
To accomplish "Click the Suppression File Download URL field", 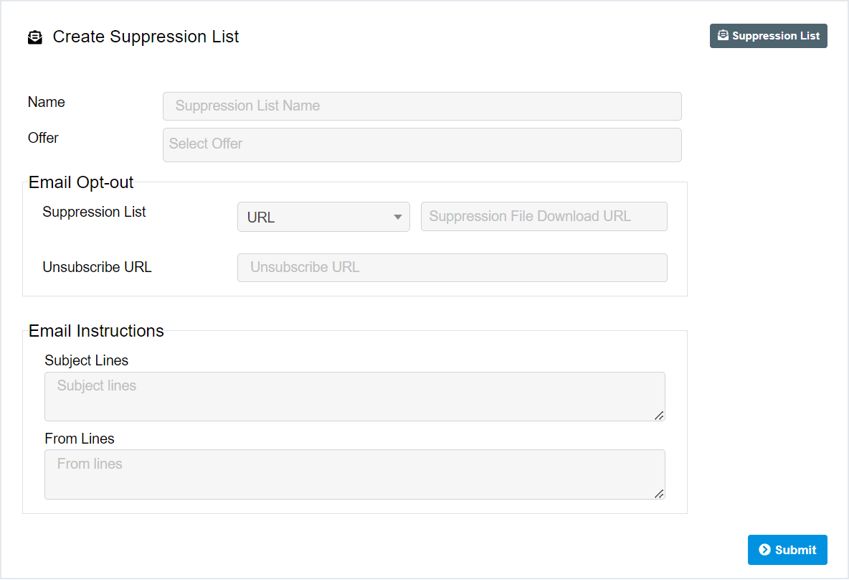I will pyautogui.click(x=544, y=217).
